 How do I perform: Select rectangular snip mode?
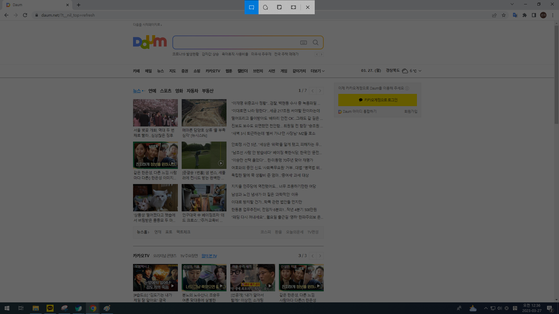[252, 7]
